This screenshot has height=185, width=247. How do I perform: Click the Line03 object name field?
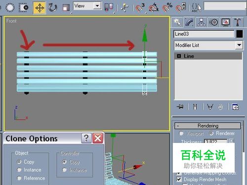[x=204, y=34]
